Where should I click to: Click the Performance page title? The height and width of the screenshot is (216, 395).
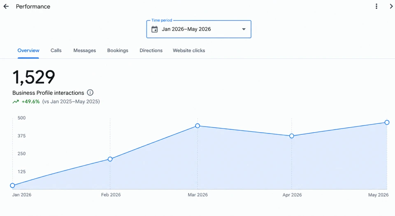click(x=33, y=7)
